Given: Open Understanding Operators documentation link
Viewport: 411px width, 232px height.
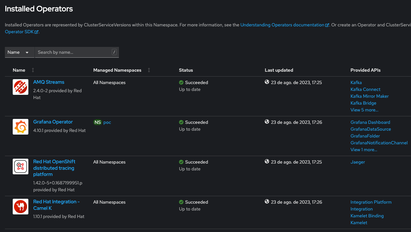Looking at the screenshot, I should point(282,25).
